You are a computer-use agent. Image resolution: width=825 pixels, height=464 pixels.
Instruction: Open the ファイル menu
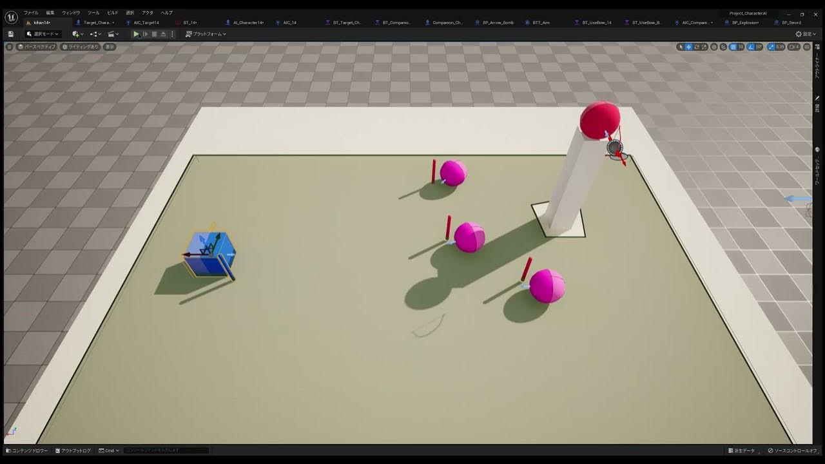pos(31,13)
